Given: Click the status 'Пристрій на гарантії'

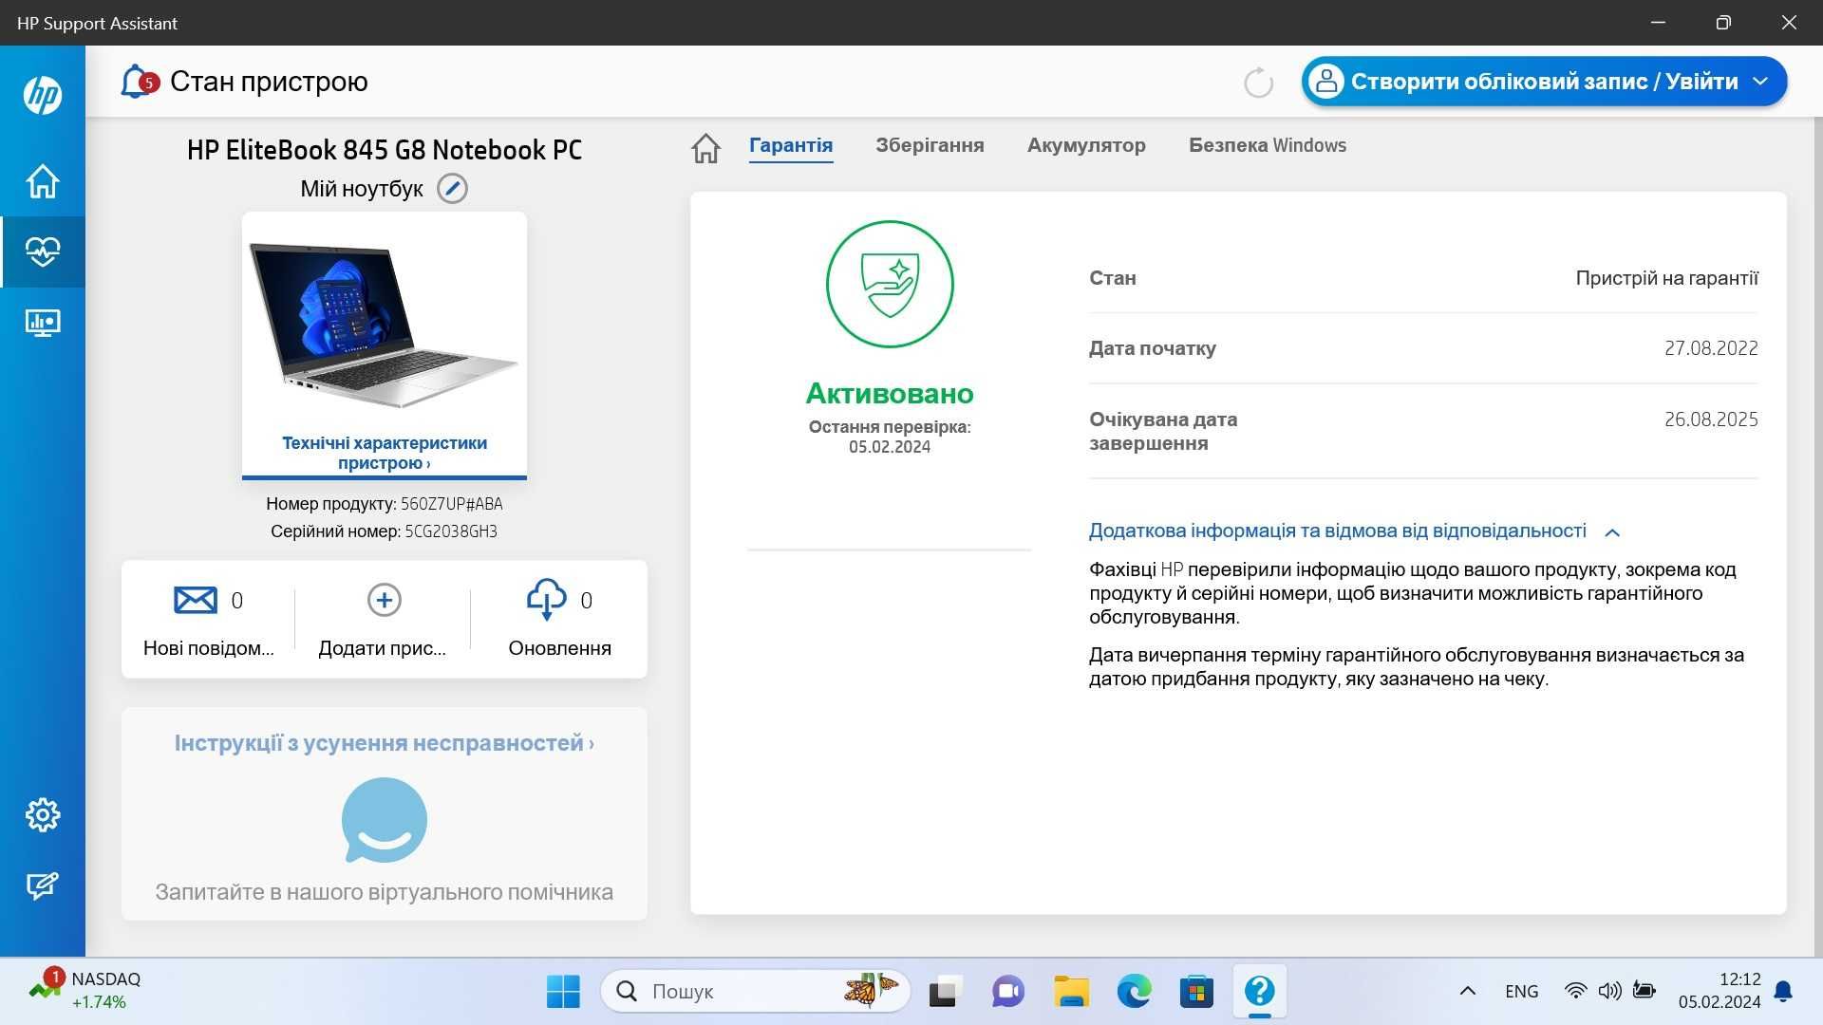Looking at the screenshot, I should [x=1666, y=278].
